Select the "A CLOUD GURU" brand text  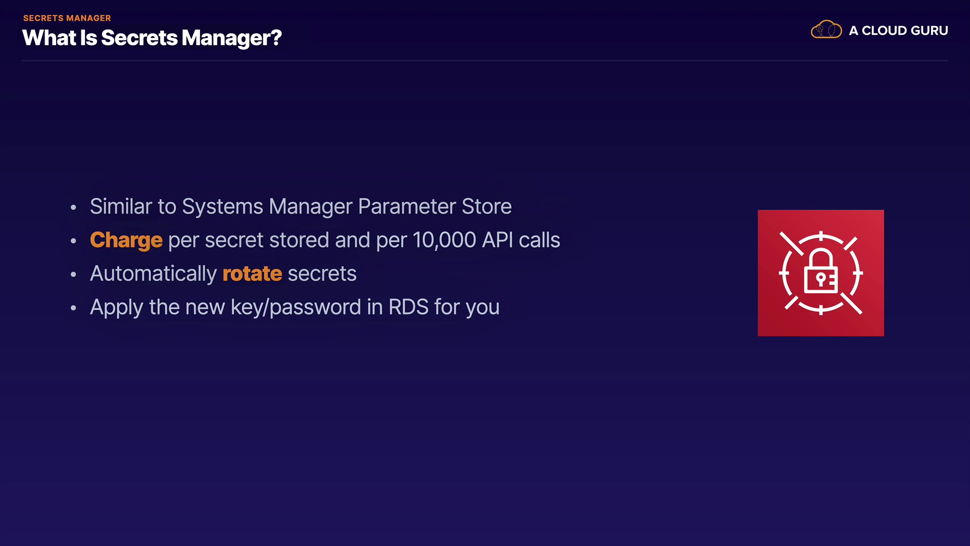point(898,31)
